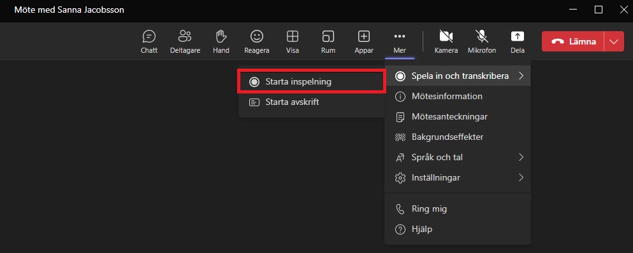The width and height of the screenshot is (633, 253).
Task: Select Bakgrundseffekter
Action: tap(458, 137)
